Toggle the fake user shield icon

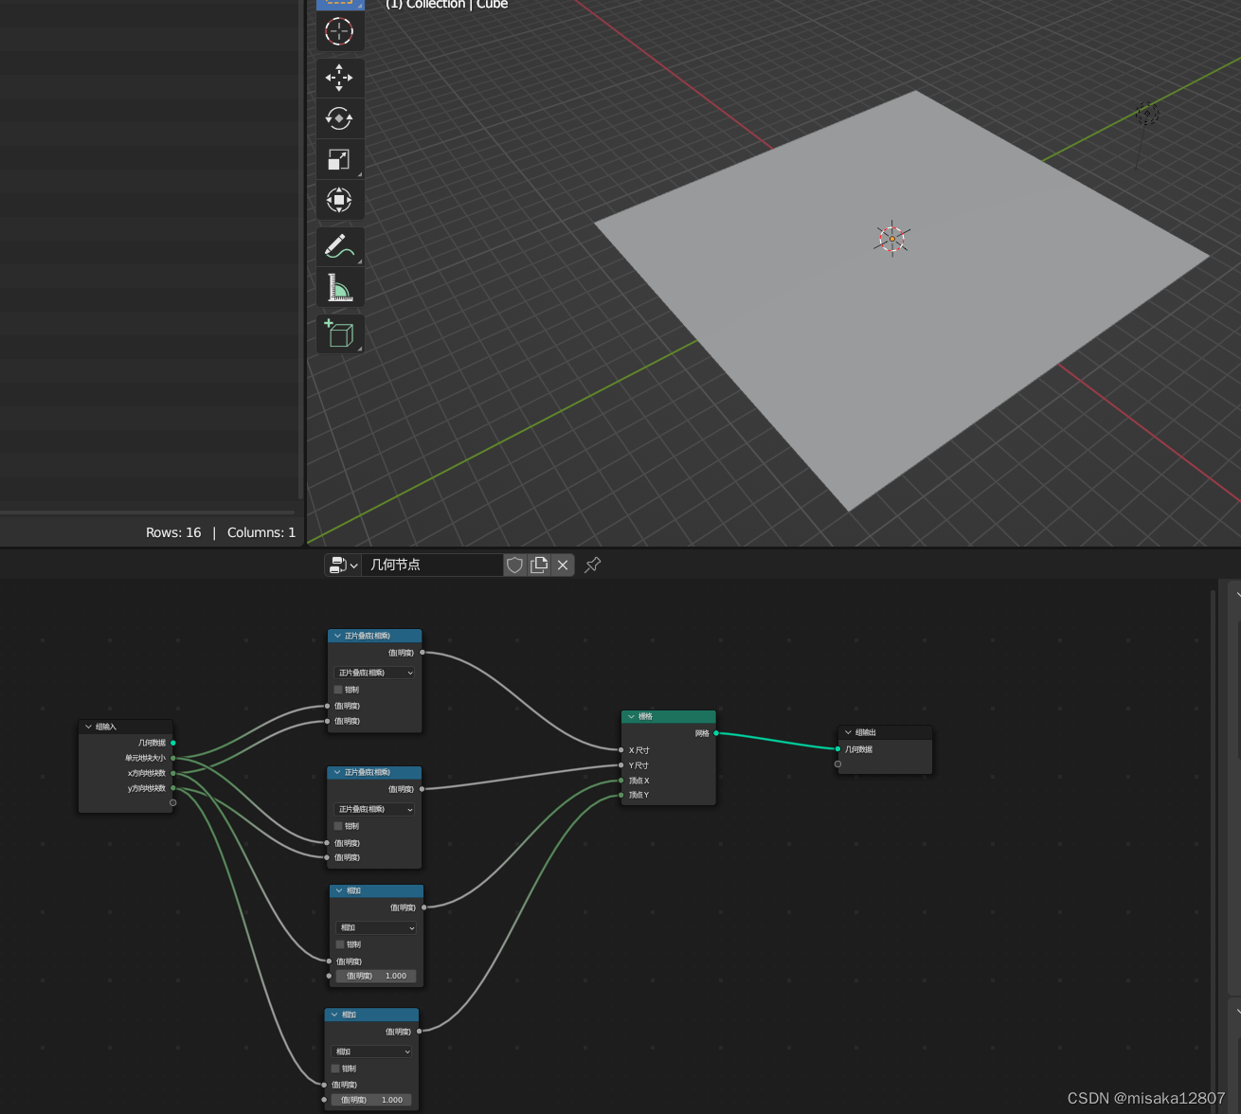514,565
